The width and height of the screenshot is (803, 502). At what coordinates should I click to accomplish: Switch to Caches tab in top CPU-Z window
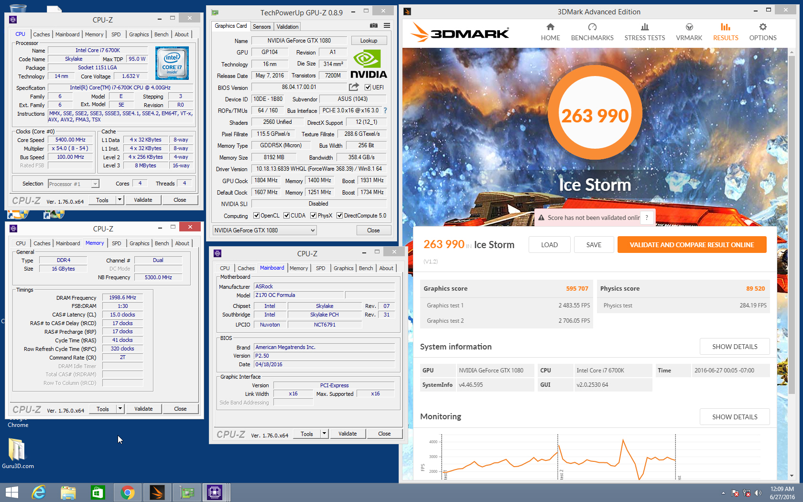click(x=42, y=34)
